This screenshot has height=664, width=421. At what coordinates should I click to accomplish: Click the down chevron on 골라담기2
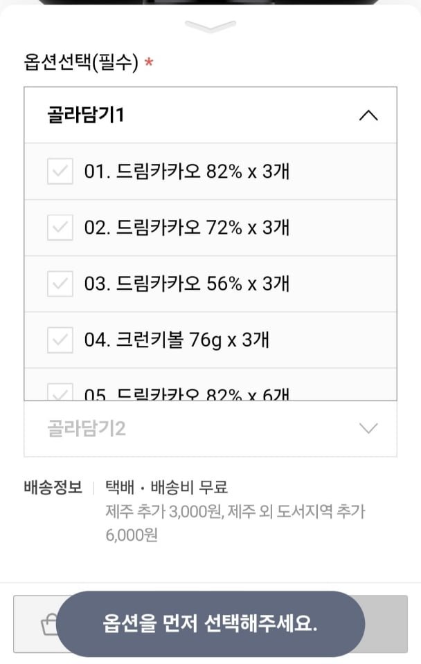(368, 429)
